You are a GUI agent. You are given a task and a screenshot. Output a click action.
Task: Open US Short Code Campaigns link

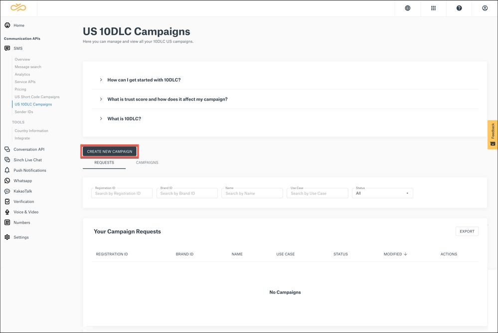[x=37, y=97]
